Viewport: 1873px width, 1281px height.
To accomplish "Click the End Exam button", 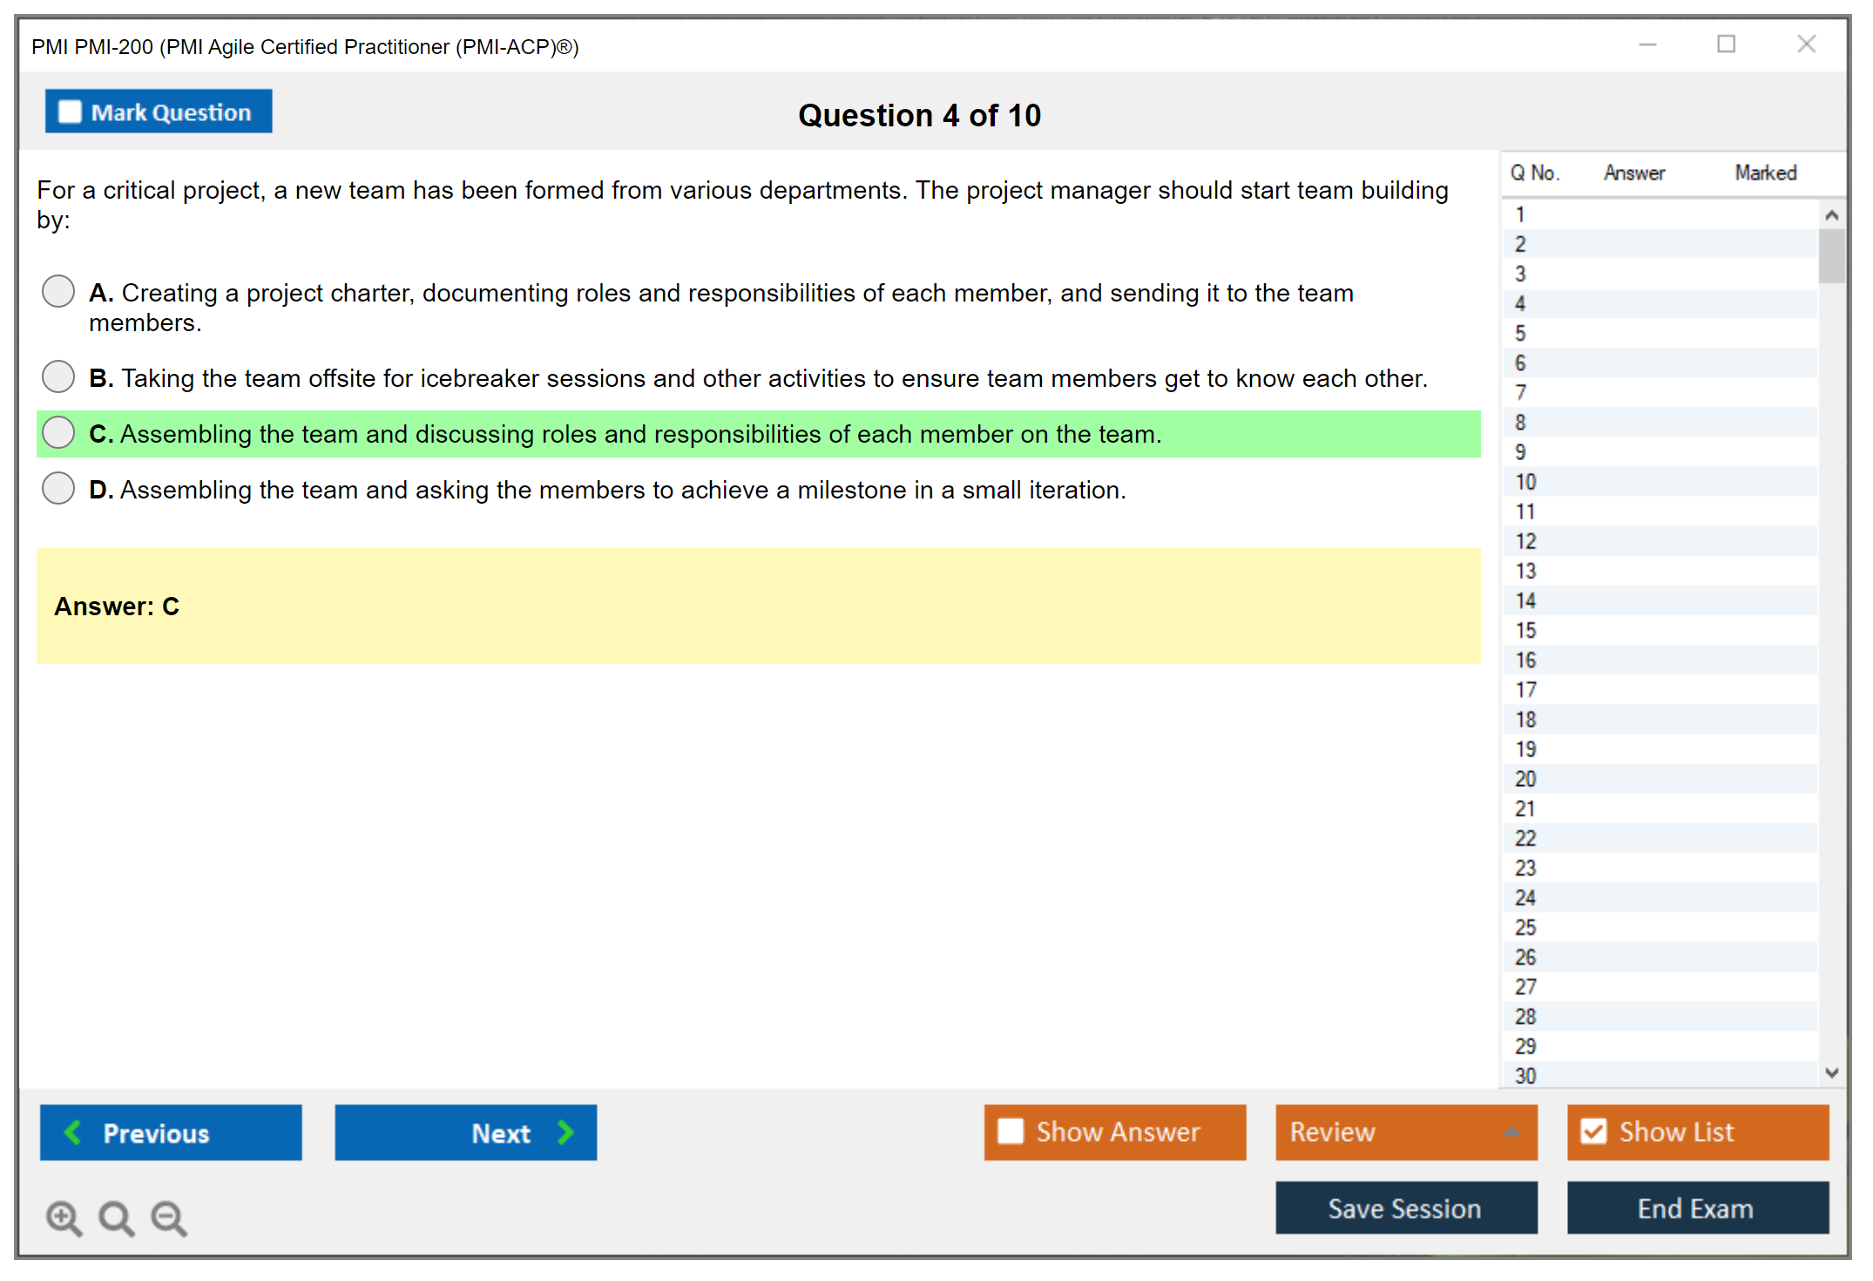I will pyautogui.click(x=1696, y=1208).
